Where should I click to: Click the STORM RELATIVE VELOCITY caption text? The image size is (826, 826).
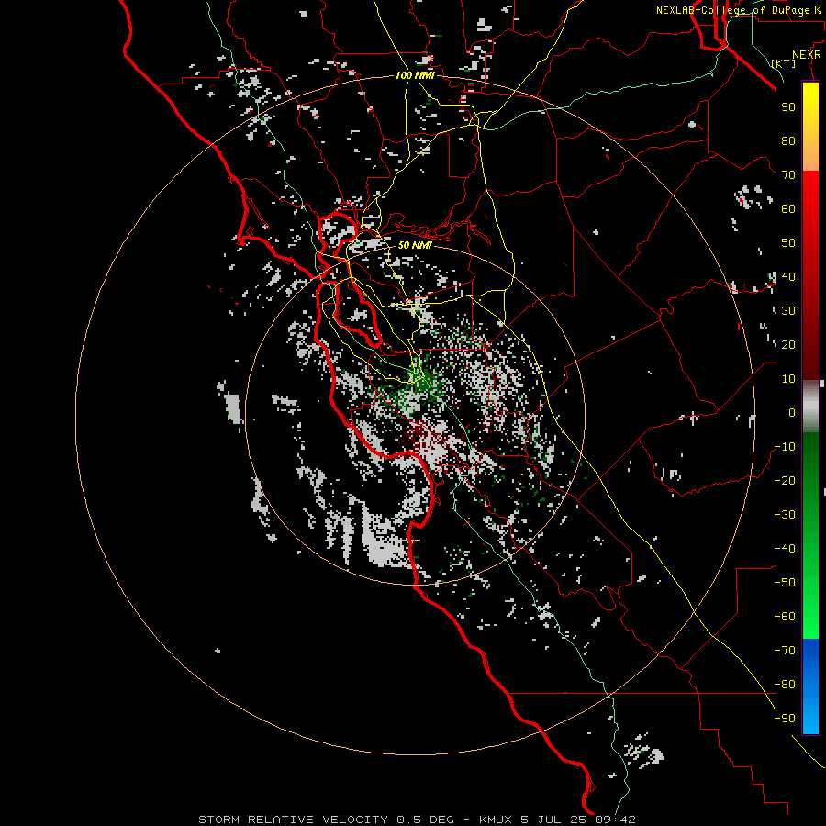(294, 820)
